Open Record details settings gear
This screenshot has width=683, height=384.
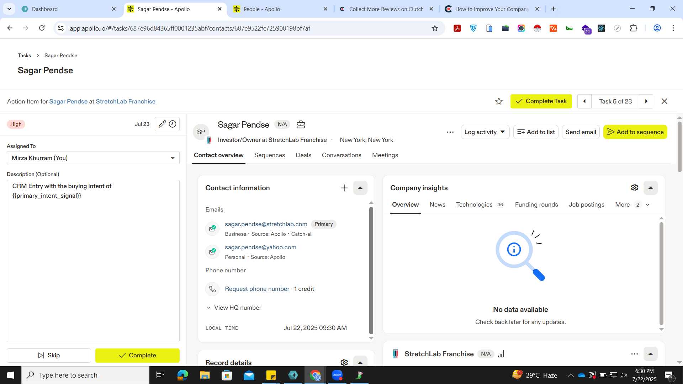click(x=344, y=362)
